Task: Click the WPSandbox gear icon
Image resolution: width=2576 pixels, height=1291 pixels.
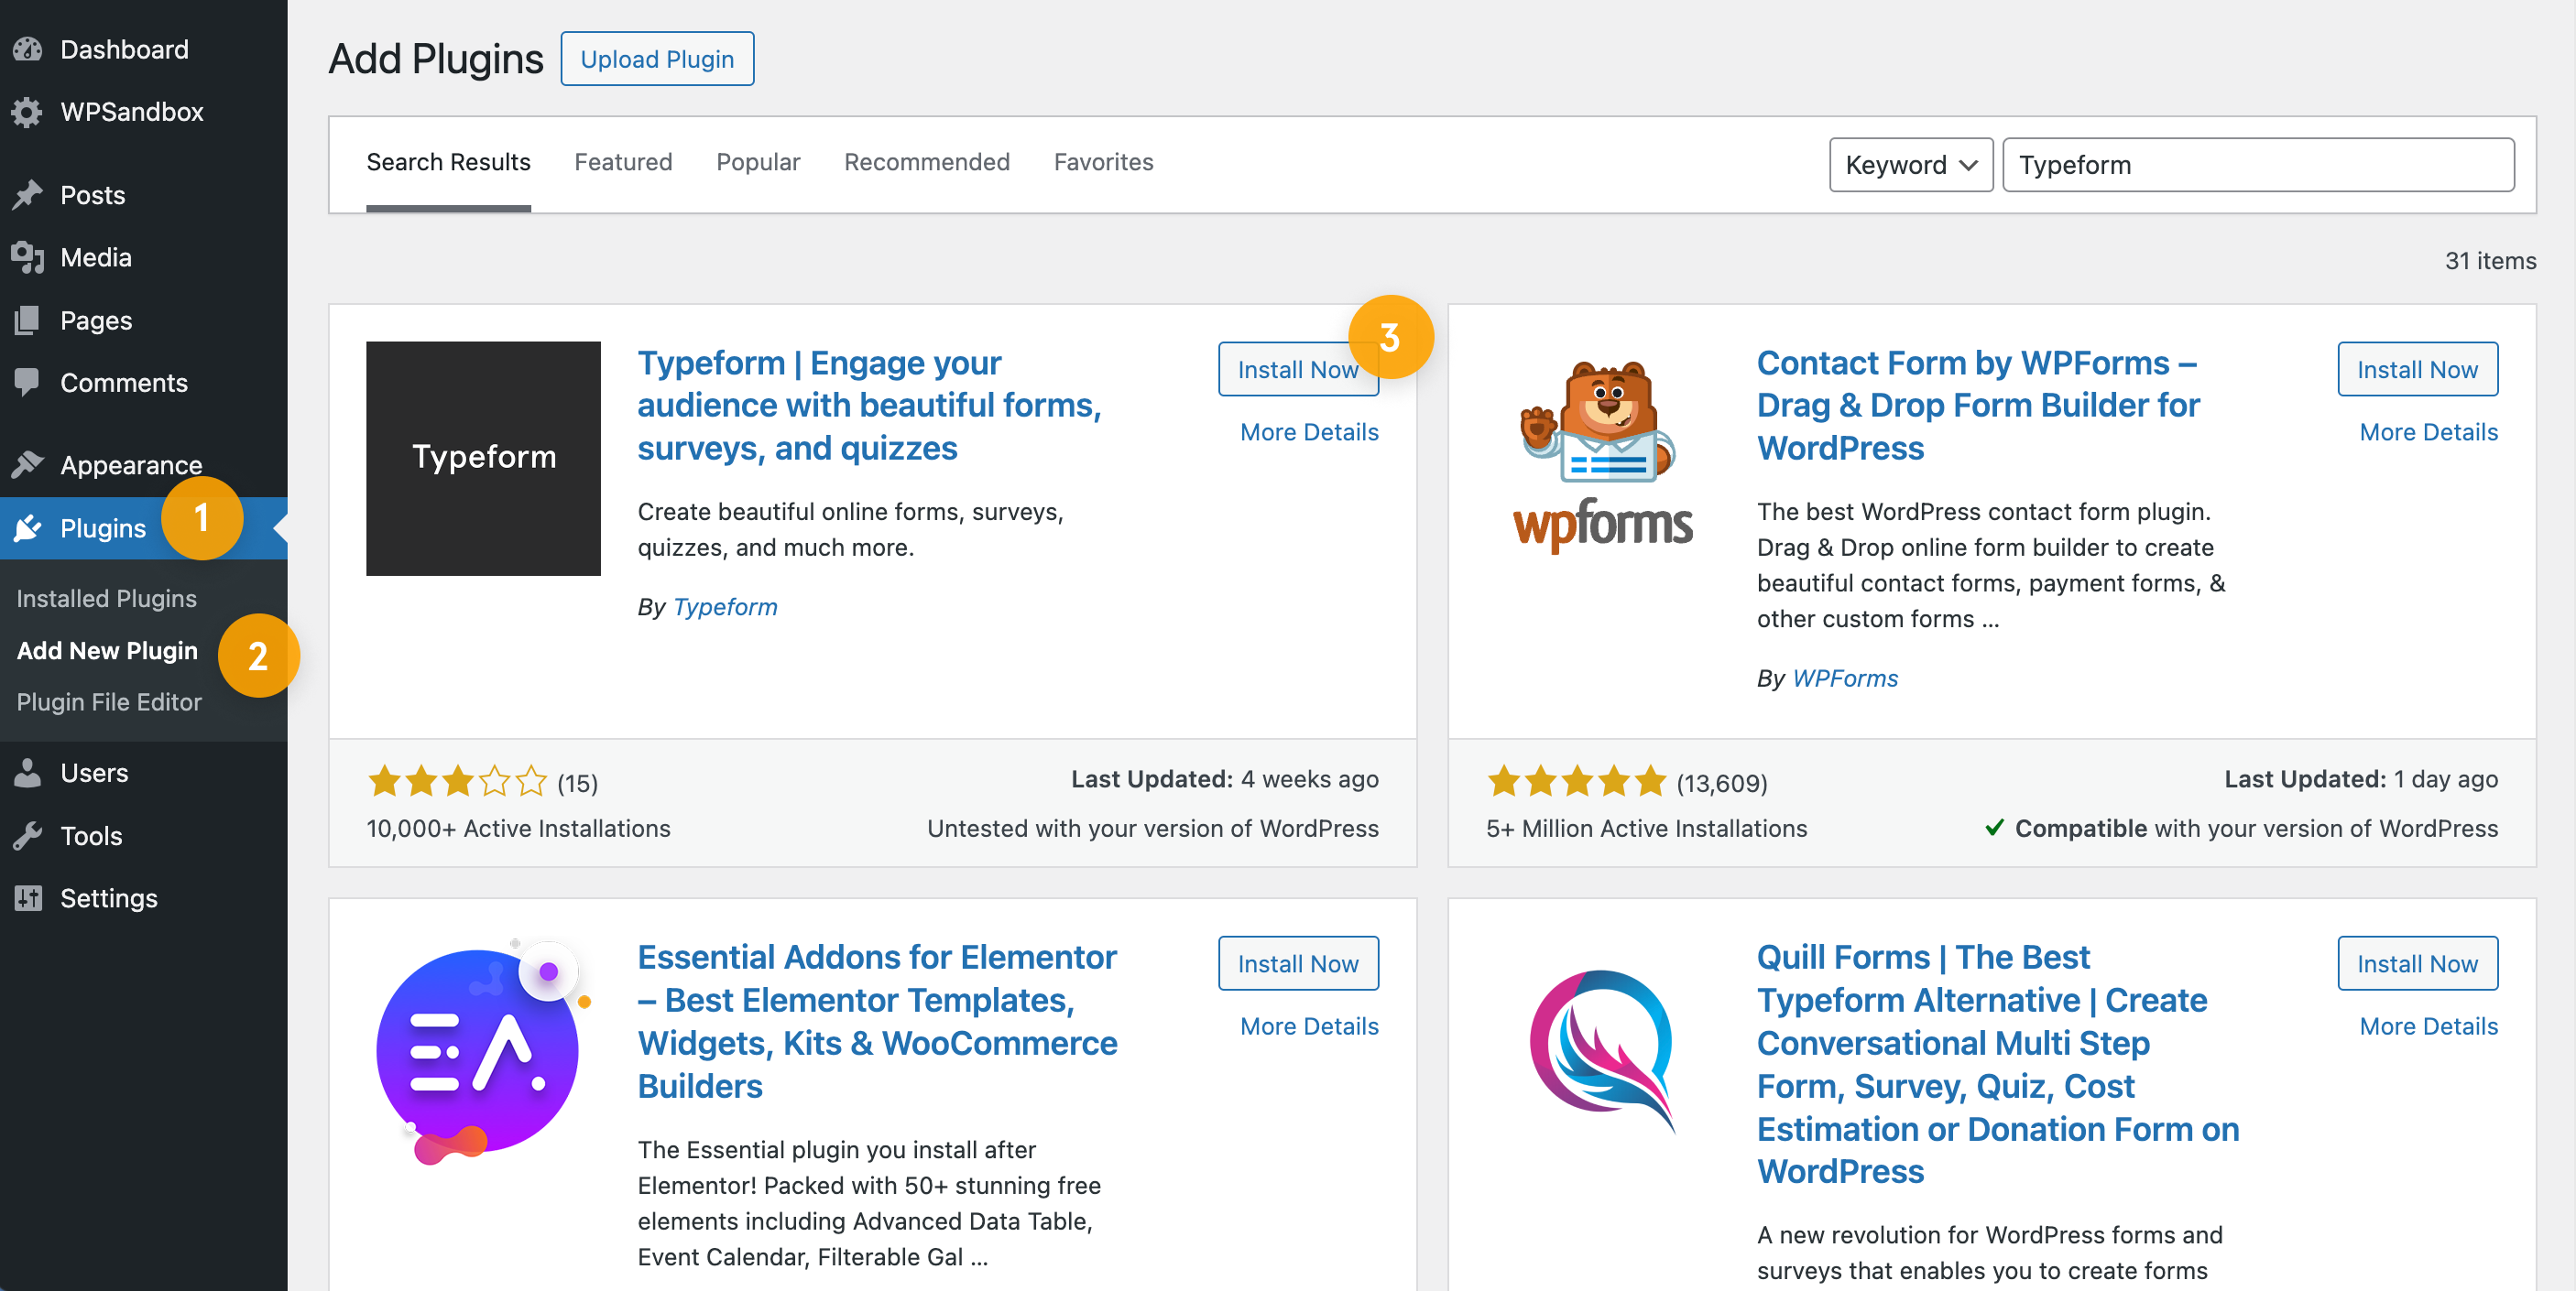Action: click(x=28, y=112)
